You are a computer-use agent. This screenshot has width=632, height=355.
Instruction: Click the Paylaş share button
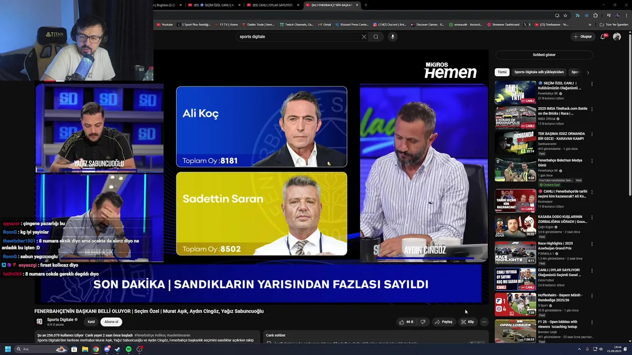point(443,322)
